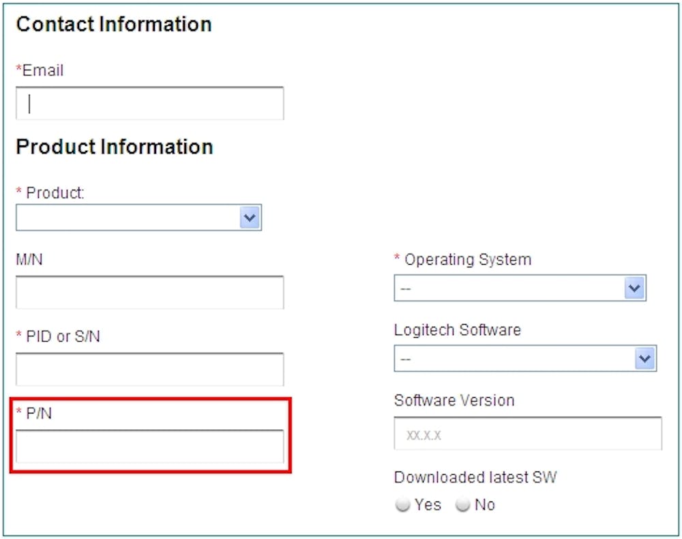Click the Product Information heading
The width and height of the screenshot is (682, 539).
115,147
